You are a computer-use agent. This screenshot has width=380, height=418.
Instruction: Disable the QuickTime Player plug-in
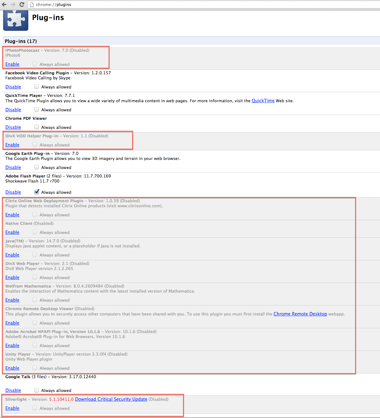(x=13, y=110)
